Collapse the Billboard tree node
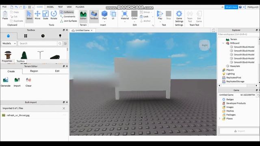 pyautogui.click(x=223, y=43)
